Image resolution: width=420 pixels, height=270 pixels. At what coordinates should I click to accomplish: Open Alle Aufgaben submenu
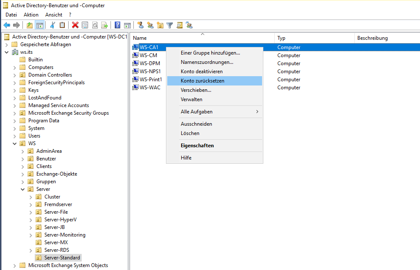tap(215, 112)
